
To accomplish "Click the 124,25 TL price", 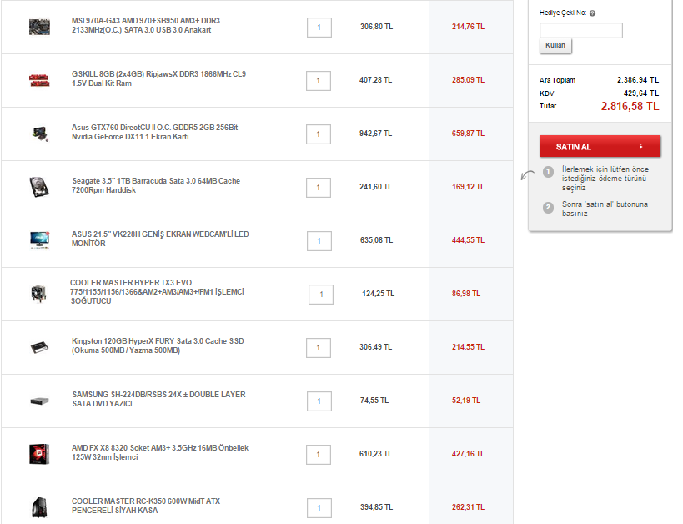I will click(x=378, y=294).
